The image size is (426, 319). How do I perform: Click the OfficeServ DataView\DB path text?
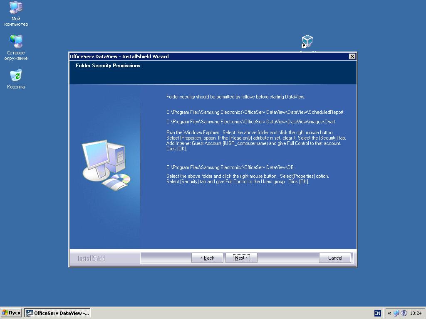click(x=230, y=167)
